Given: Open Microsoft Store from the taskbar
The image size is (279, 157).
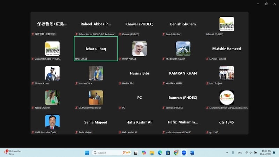Looking at the screenshot, I should pyautogui.click(x=168, y=152).
